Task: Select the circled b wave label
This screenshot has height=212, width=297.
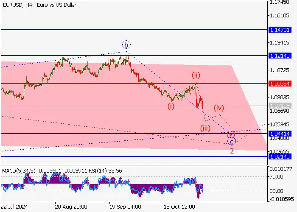Action: coord(126,45)
